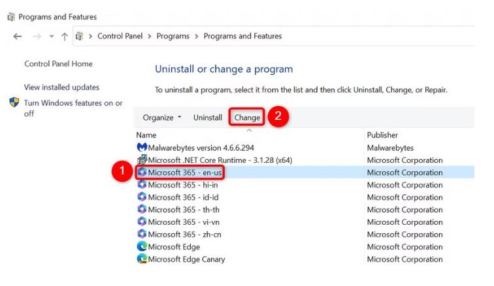
Task: Click the Microsoft 365 zh-cn icon
Action: (142, 234)
